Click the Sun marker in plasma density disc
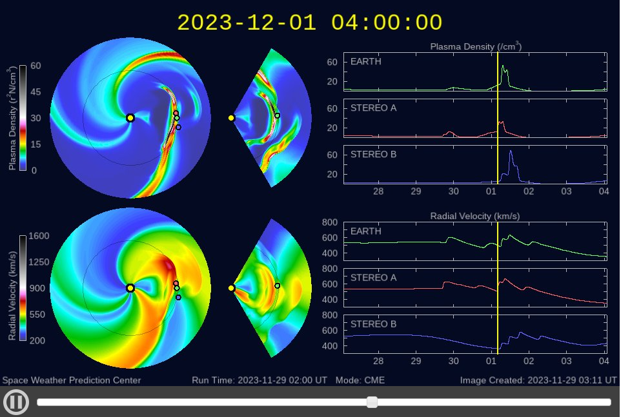The height and width of the screenshot is (417, 621). [130, 118]
